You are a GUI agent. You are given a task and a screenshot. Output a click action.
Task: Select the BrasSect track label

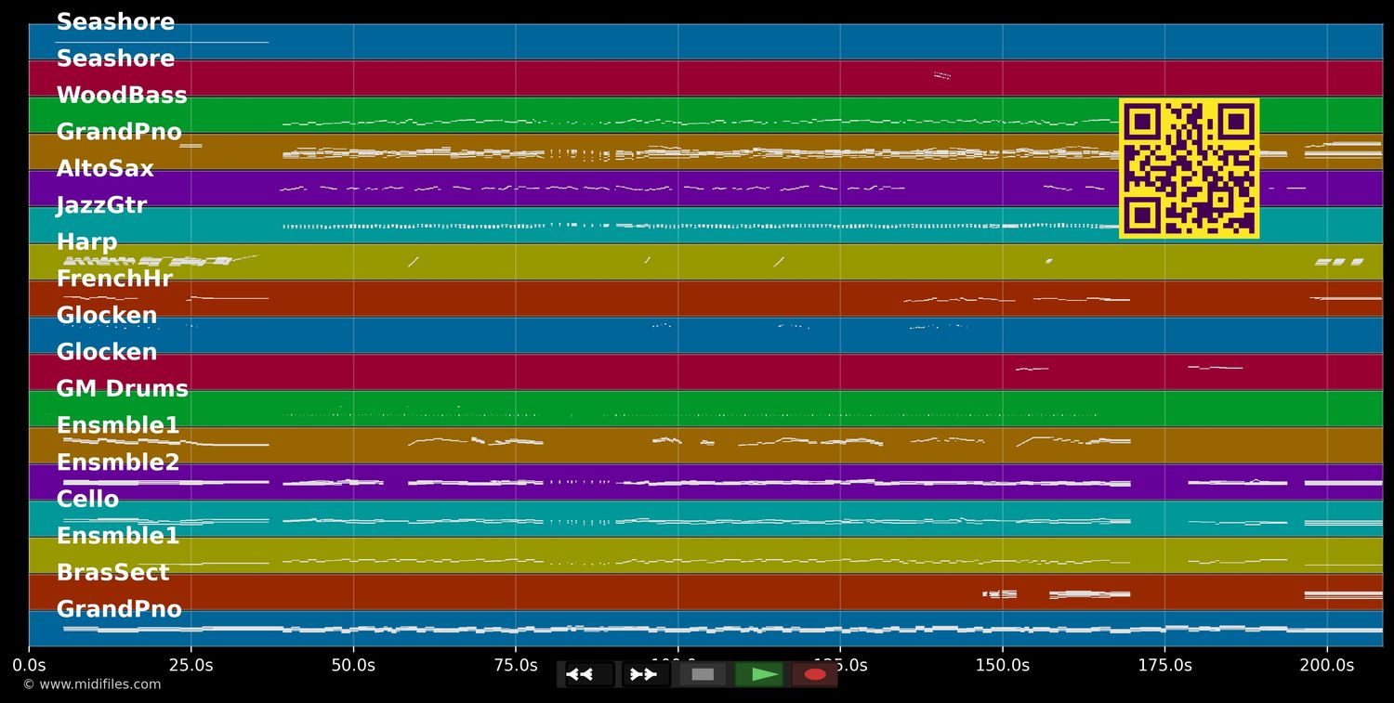112,573
